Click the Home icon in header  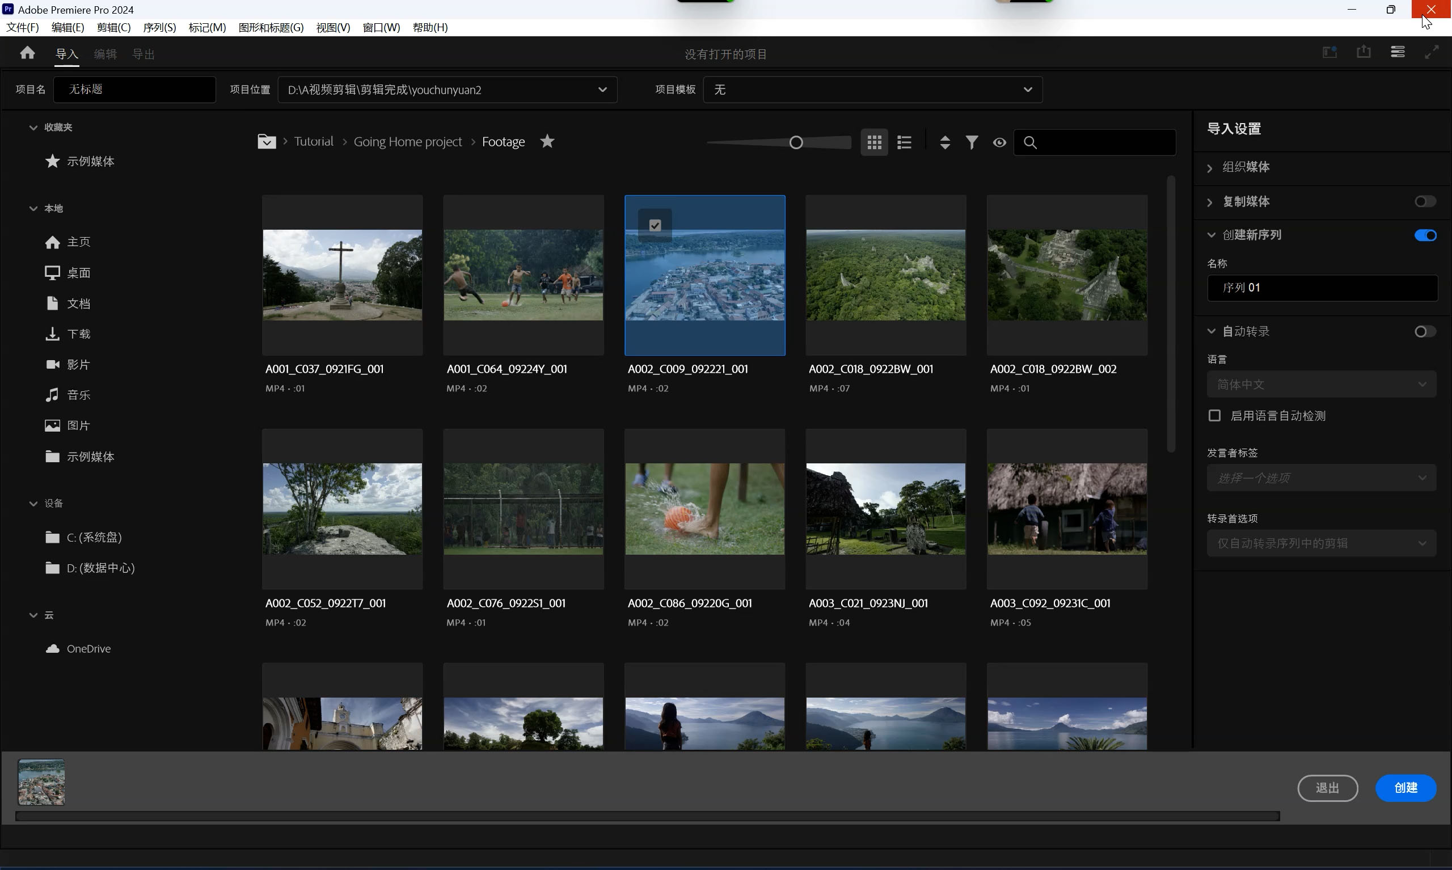[x=27, y=53]
